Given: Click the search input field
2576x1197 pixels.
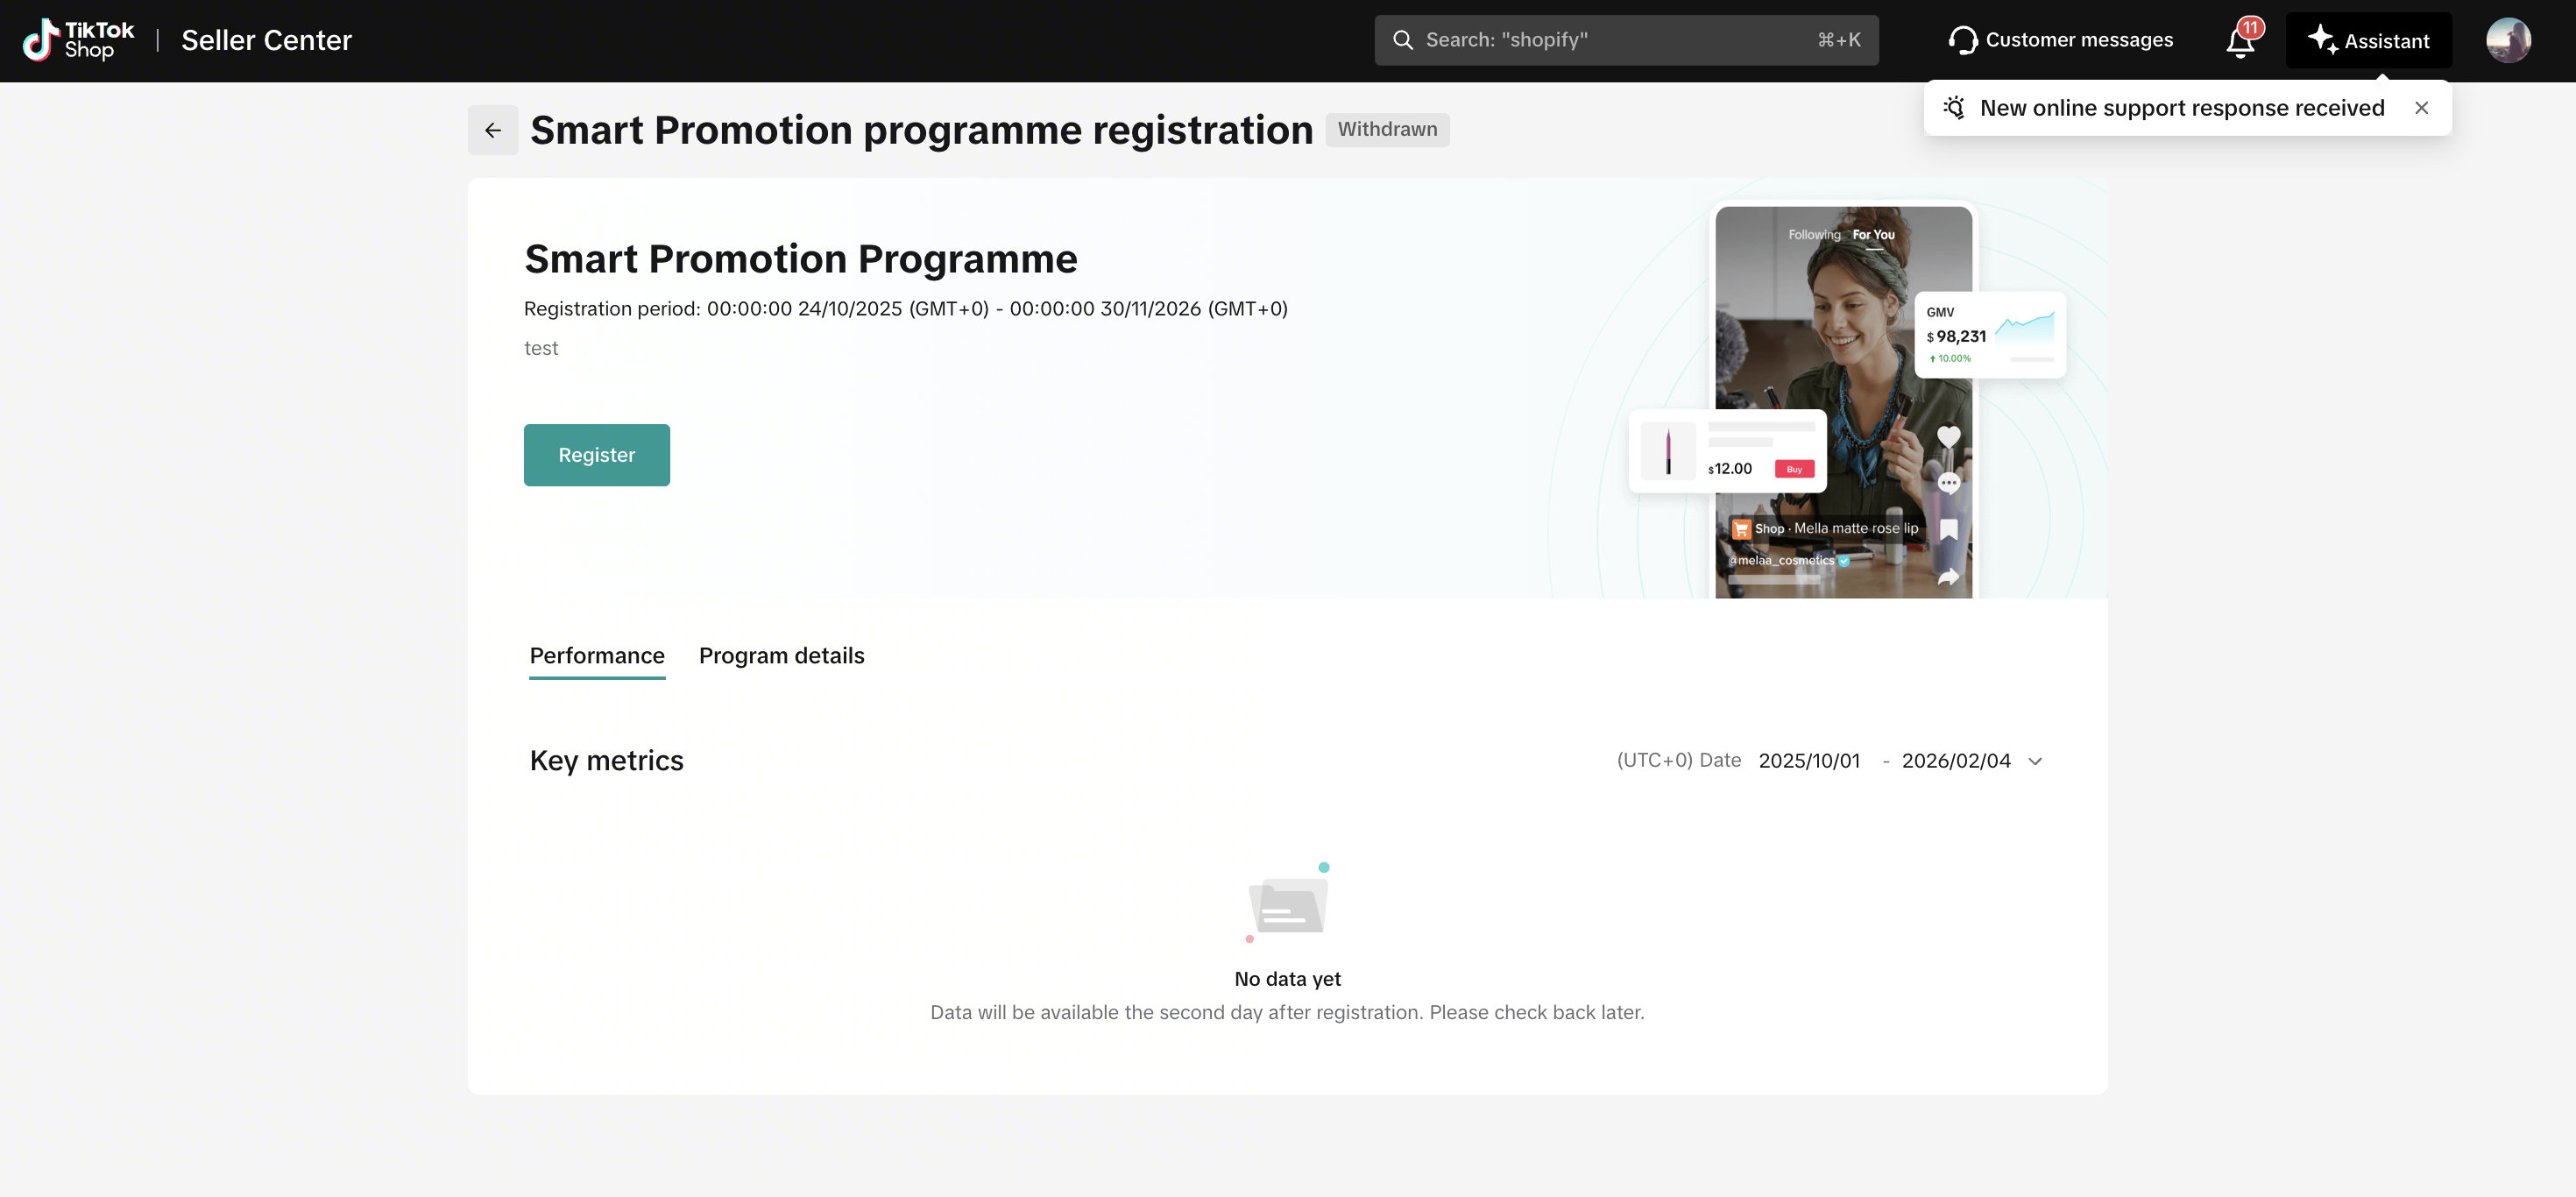Looking at the screenshot, I should (x=1625, y=40).
